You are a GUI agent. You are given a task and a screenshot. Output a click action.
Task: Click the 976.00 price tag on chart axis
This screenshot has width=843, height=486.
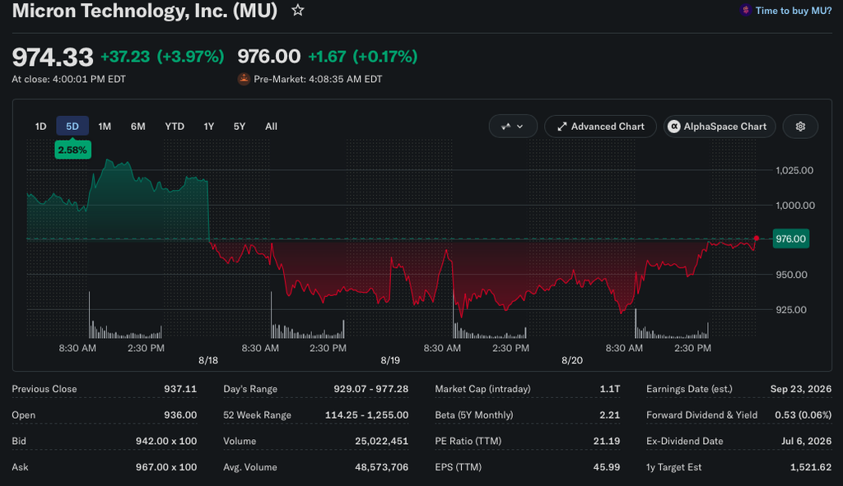(791, 238)
